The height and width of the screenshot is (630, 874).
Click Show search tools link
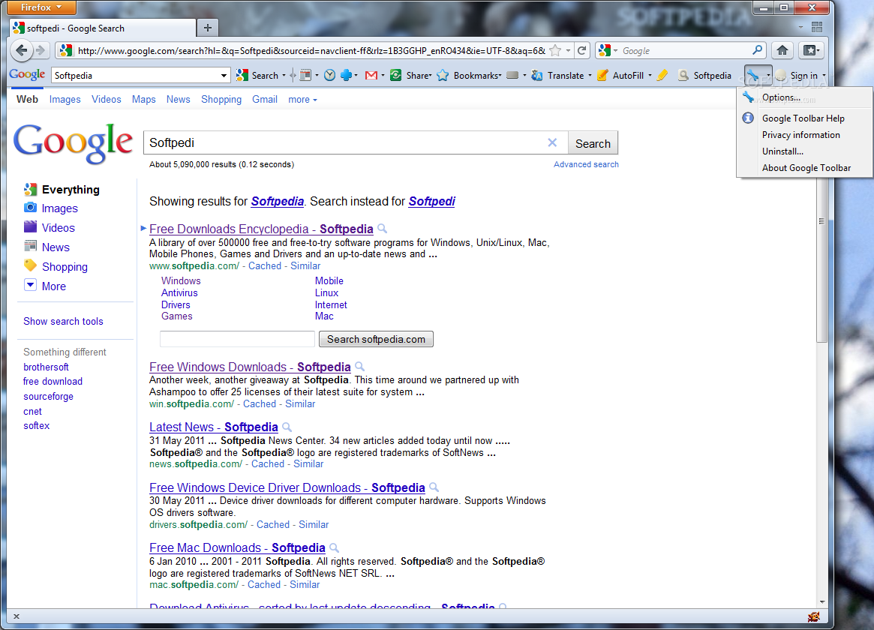point(63,322)
